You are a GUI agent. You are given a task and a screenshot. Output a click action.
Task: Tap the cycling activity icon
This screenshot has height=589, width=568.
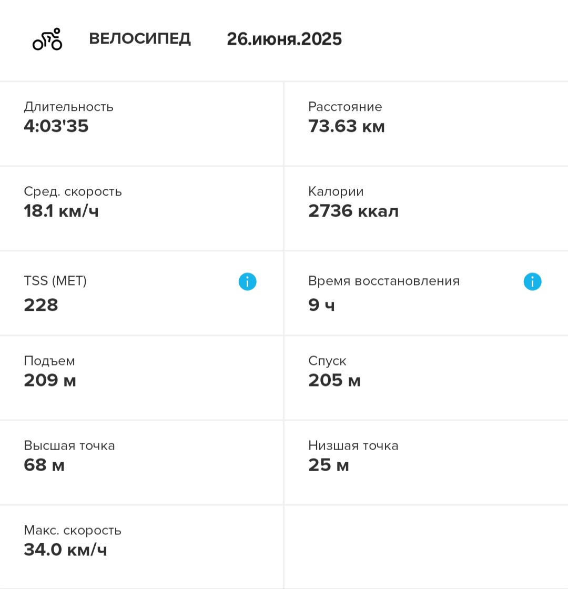coord(47,39)
